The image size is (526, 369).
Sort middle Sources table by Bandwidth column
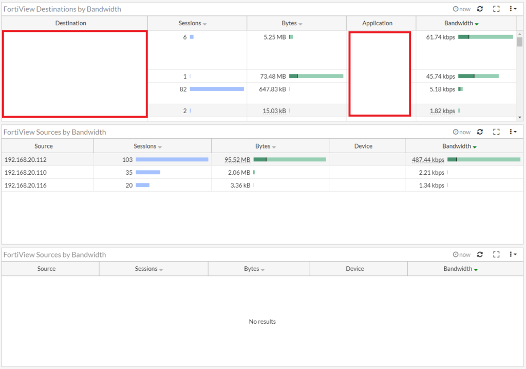point(464,146)
